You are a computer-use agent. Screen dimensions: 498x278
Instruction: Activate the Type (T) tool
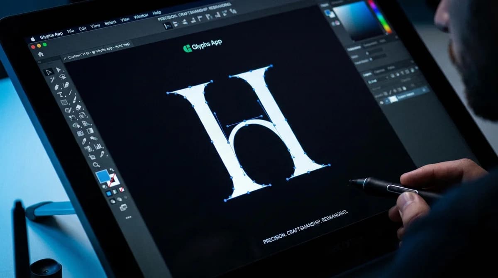pyautogui.click(x=60, y=95)
